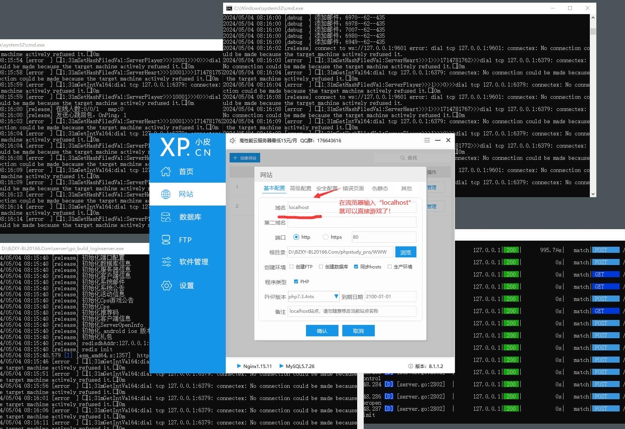The height and width of the screenshot is (429, 625).
Task: Click the globe website icon
Action: coord(166,194)
